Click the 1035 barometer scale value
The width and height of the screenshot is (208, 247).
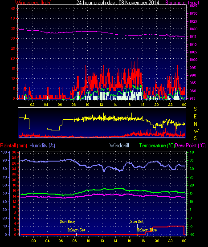[x=193, y=6]
